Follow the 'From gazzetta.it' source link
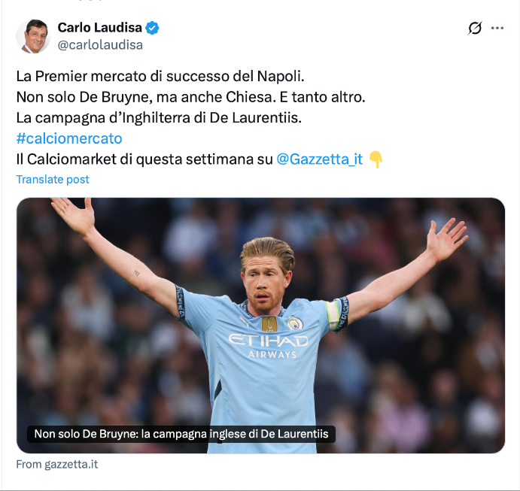The height and width of the screenshot is (491, 520). click(56, 465)
